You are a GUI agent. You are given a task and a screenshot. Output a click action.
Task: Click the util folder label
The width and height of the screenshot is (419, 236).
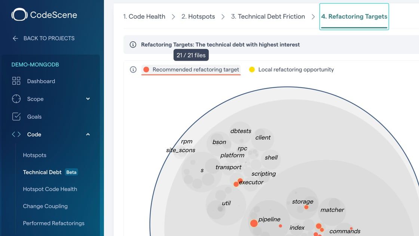[226, 203]
